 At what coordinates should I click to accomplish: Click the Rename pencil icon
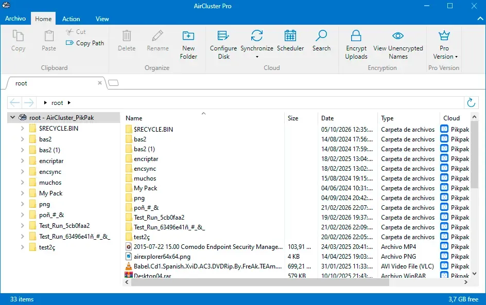[158, 36]
